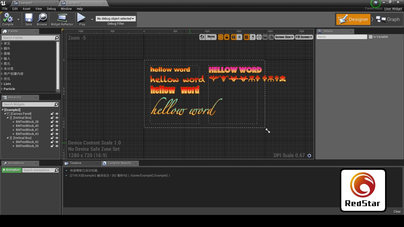The image size is (404, 227).
Task: Unlock the Canvas Panel row
Action: (x=52, y=114)
